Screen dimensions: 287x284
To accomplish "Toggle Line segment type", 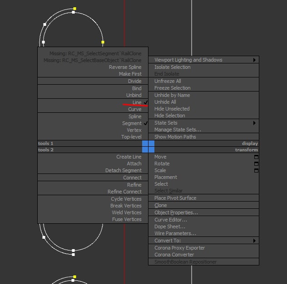I will (137, 102).
